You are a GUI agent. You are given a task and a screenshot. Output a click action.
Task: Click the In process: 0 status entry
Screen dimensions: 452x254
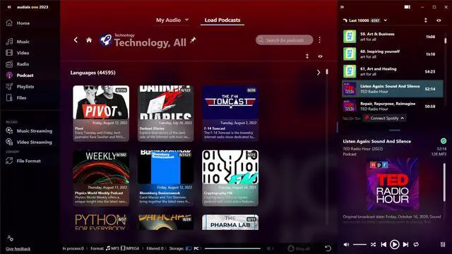tap(73, 248)
